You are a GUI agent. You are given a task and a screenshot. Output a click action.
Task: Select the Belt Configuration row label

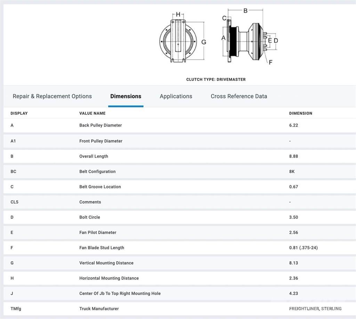[x=97, y=172]
